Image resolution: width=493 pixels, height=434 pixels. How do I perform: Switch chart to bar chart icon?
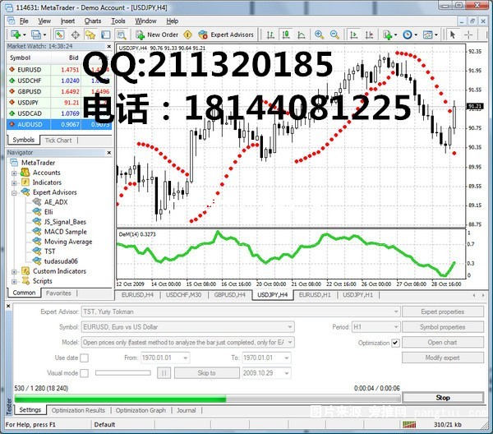click(270, 35)
